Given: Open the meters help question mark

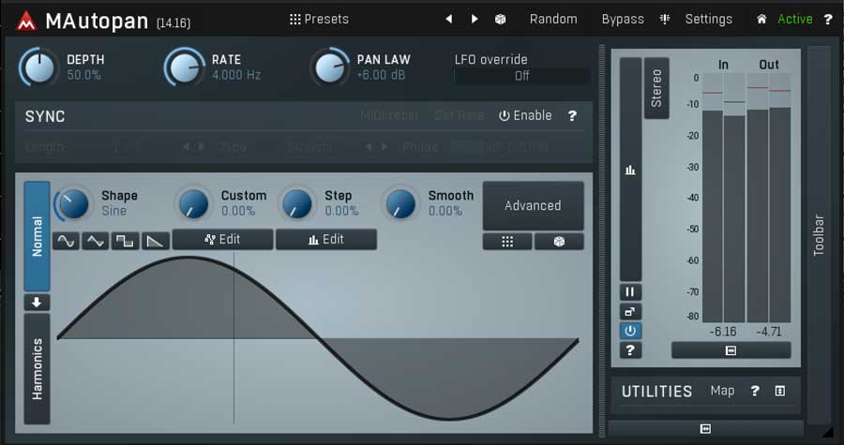Looking at the screenshot, I should pyautogui.click(x=630, y=350).
